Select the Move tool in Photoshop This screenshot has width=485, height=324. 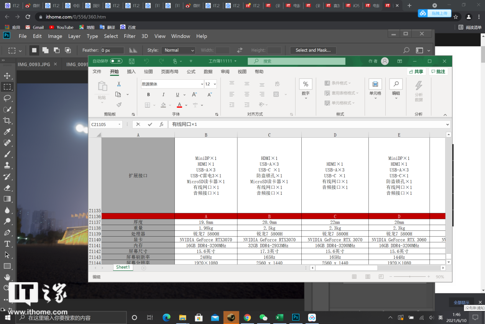click(x=7, y=76)
